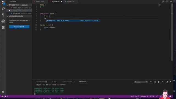Maximize the panel with the up chevron
This screenshot has height=99, width=176.
coord(163,82)
